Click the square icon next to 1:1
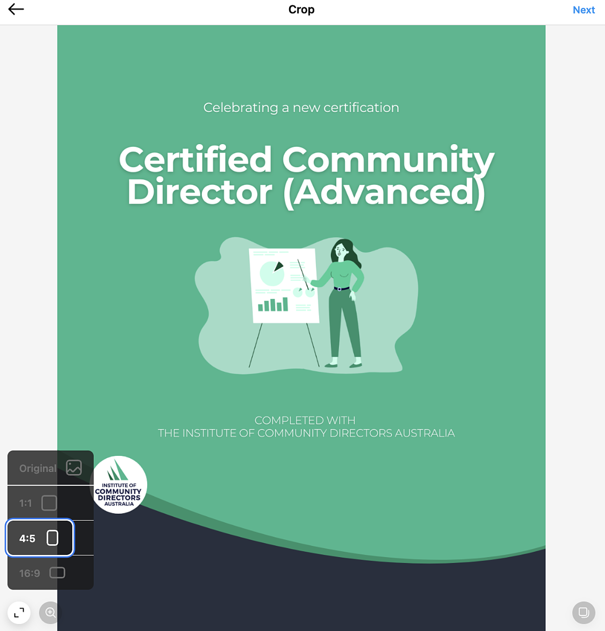This screenshot has height=631, width=605. click(x=49, y=503)
